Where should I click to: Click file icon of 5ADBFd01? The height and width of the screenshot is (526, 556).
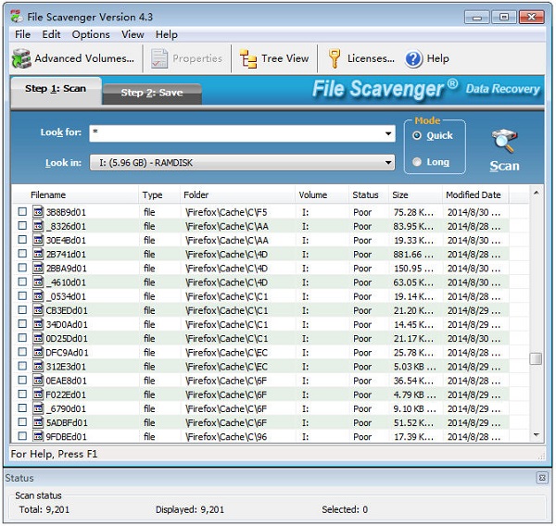coord(38,422)
